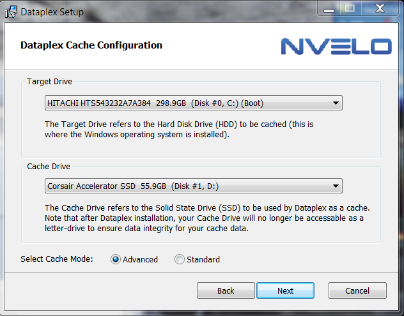Click the Select Cache Mode label
The height and width of the screenshot is (316, 404).
click(x=57, y=259)
